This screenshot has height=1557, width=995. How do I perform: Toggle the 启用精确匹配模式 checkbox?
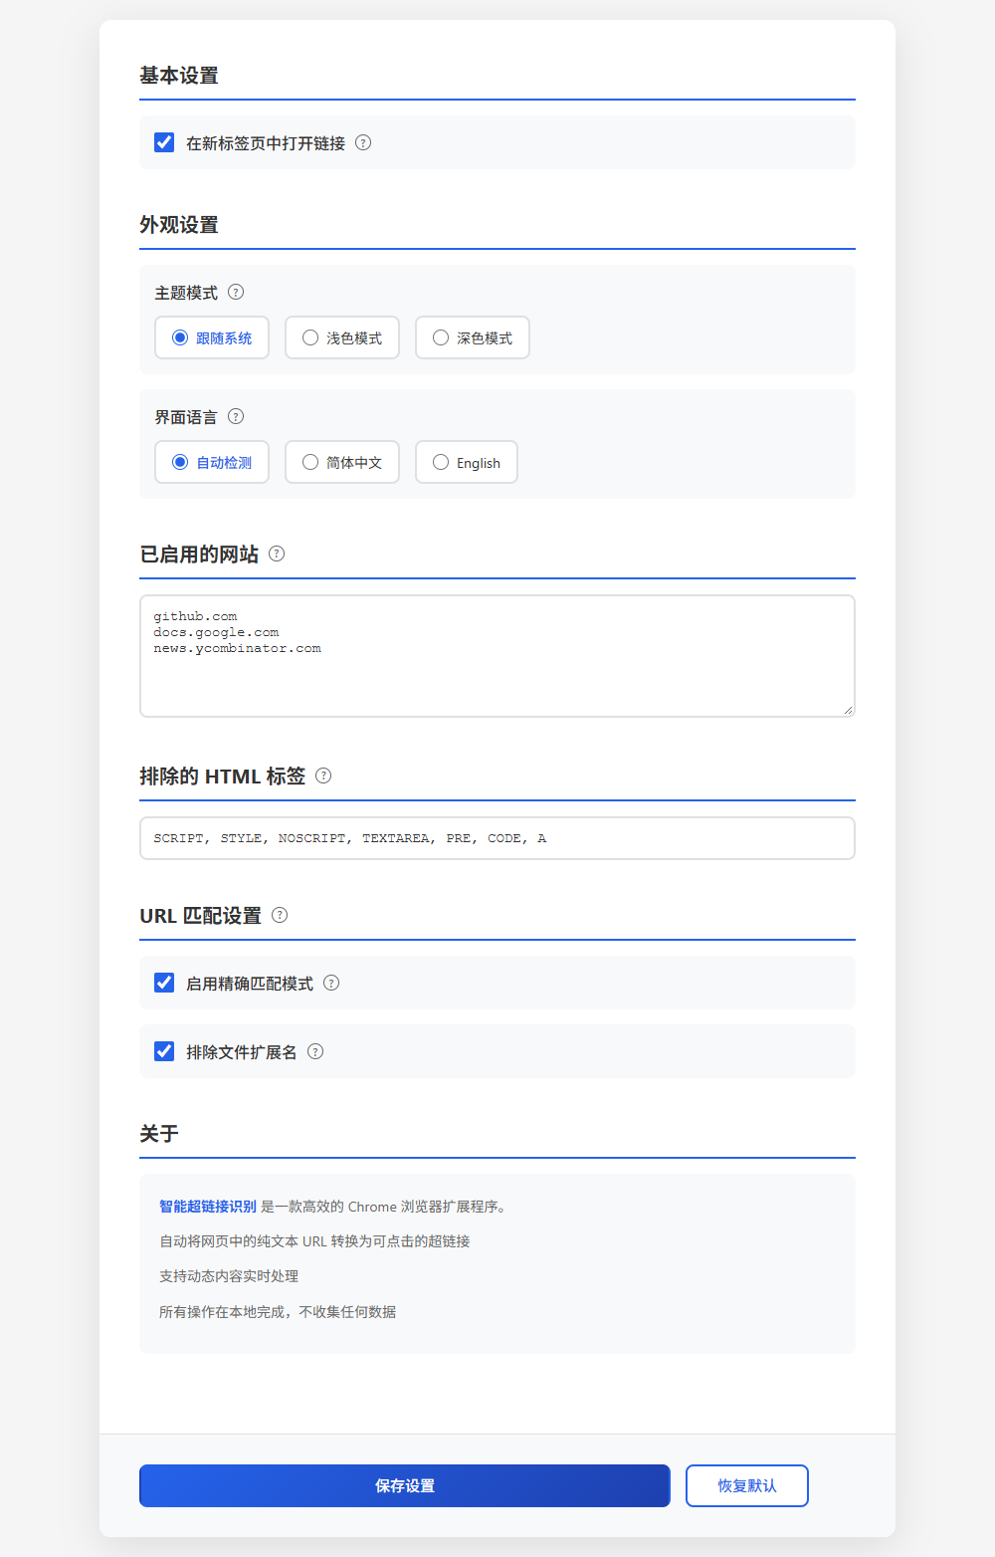click(164, 983)
